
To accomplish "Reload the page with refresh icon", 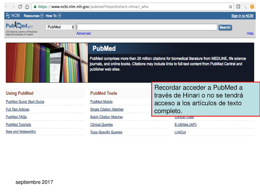I will click(20, 7).
